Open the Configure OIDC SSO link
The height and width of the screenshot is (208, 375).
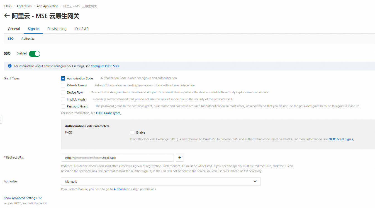(x=105, y=66)
